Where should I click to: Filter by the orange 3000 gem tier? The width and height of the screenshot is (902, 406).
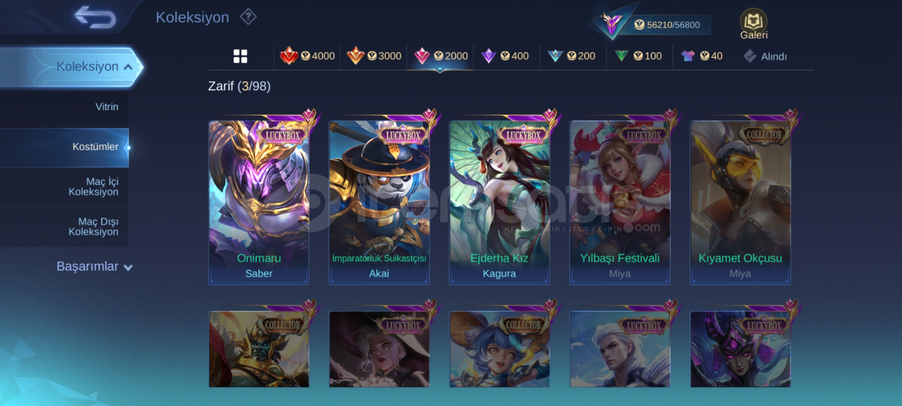tap(374, 56)
